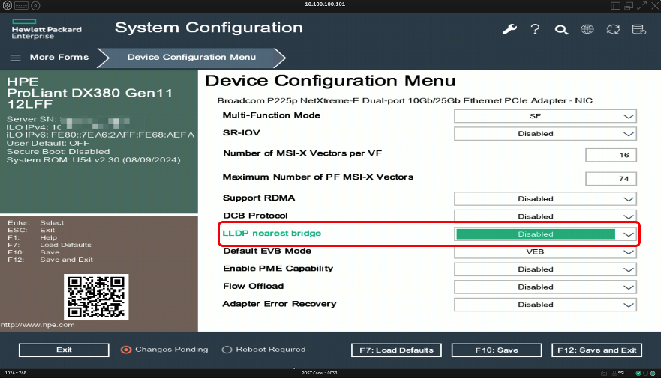Click the MSI-X Vectors per VF field
661x378 pixels.
[611, 155]
